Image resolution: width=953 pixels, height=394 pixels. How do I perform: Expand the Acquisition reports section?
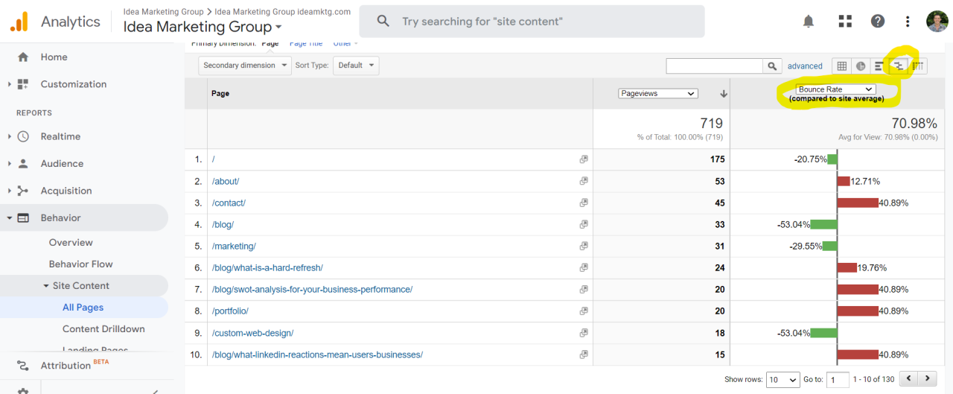pyautogui.click(x=9, y=191)
